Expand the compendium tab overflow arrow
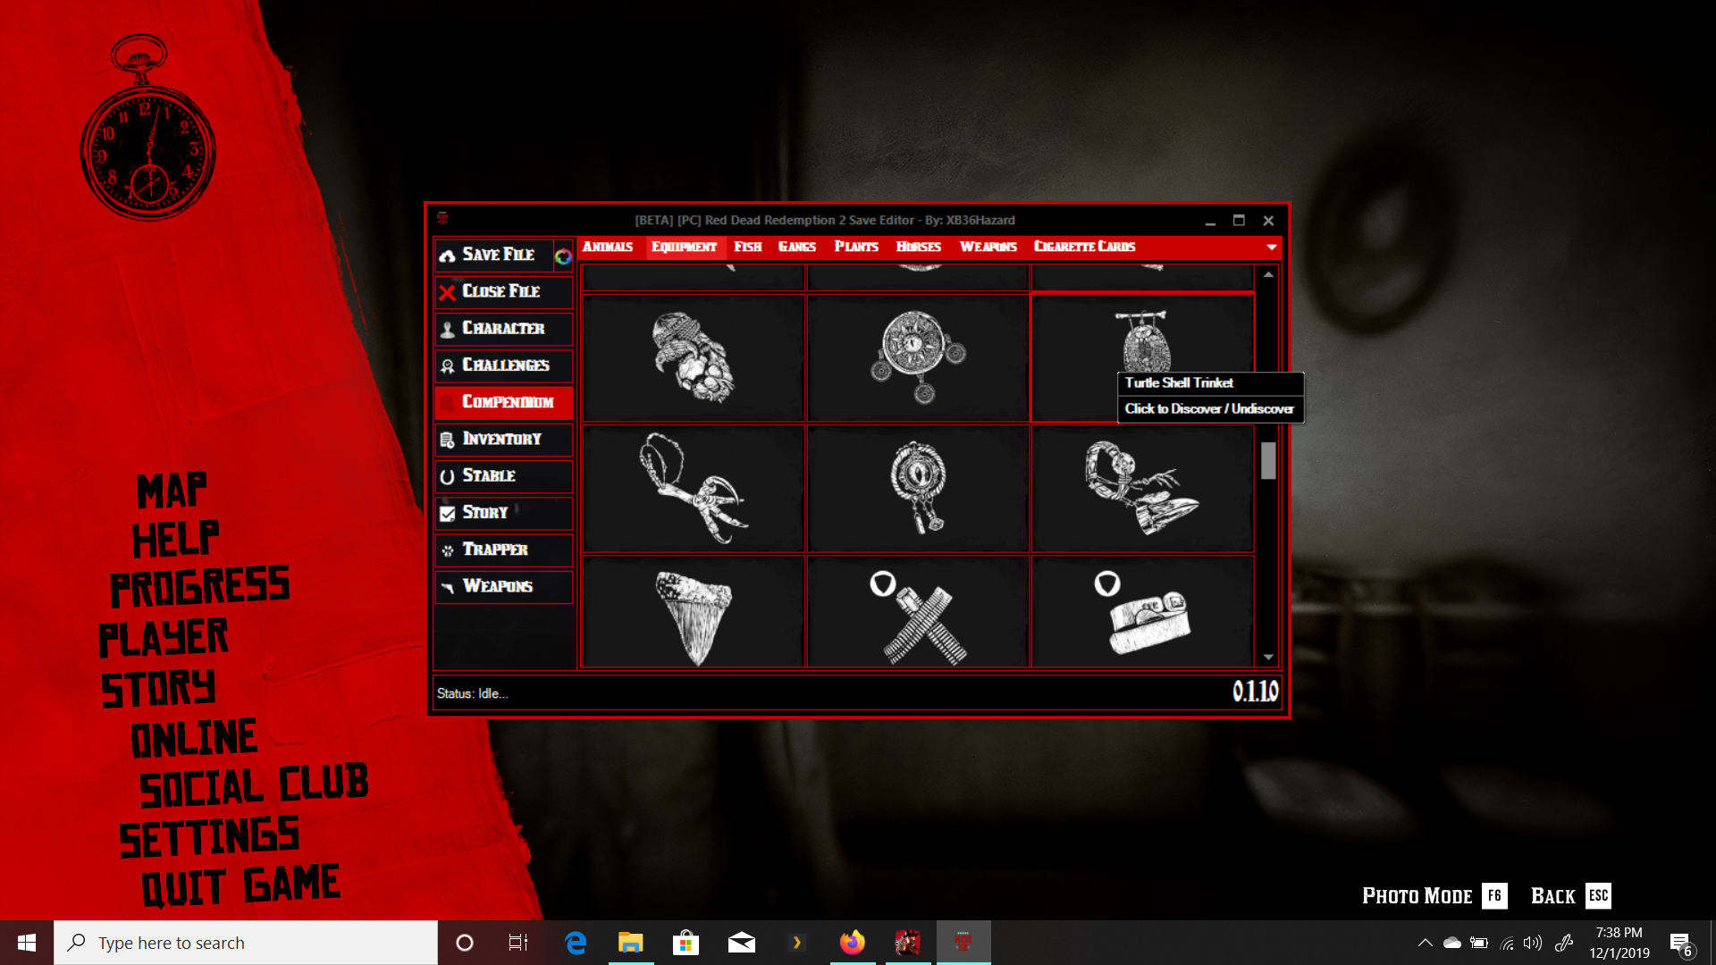 (x=1271, y=248)
